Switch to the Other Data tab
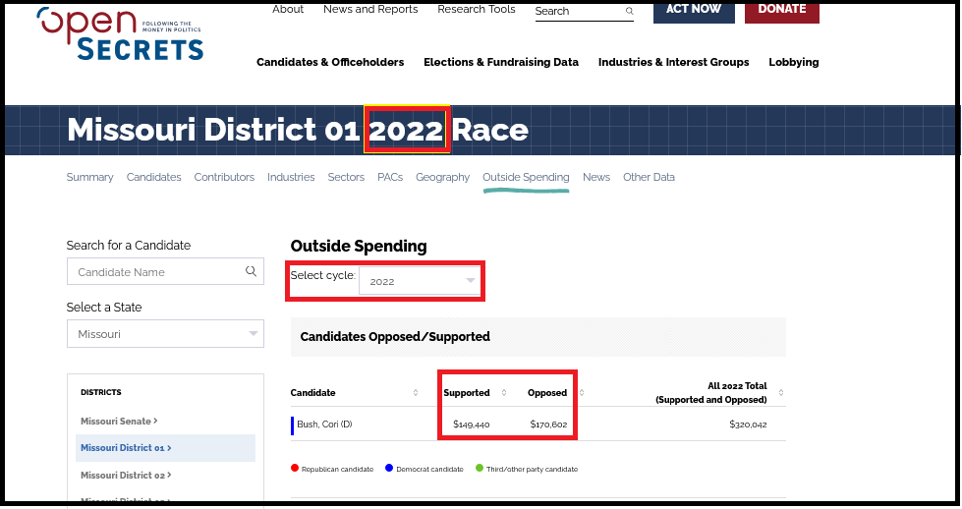This screenshot has height=509, width=962. pos(649,177)
